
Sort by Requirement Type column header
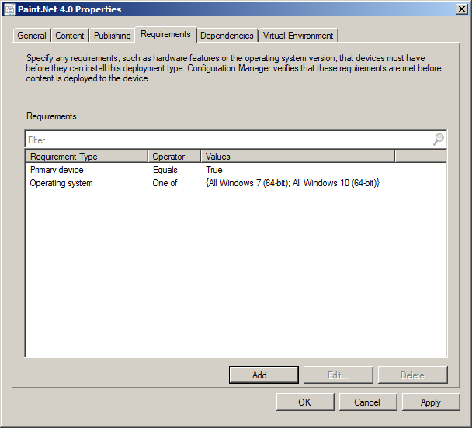point(87,157)
